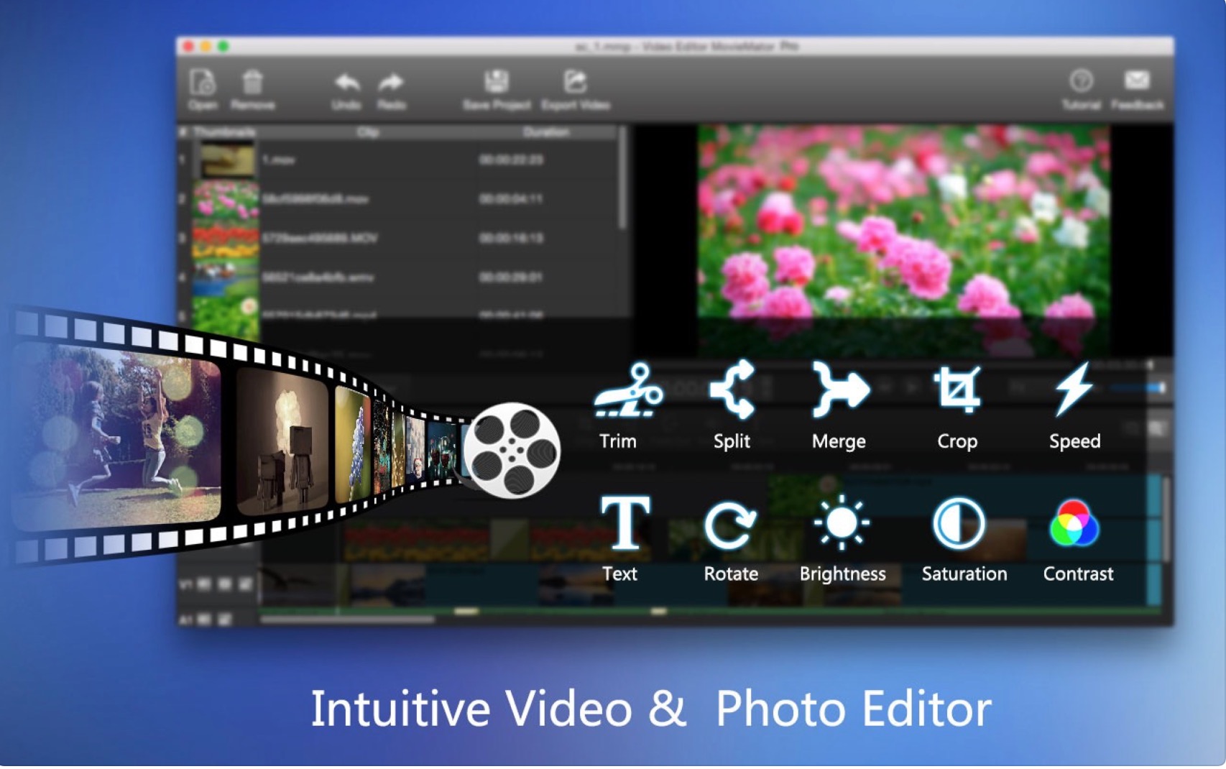Select the red and yellow flowers thumbnail in row 3
1226x769 pixels.
click(226, 239)
